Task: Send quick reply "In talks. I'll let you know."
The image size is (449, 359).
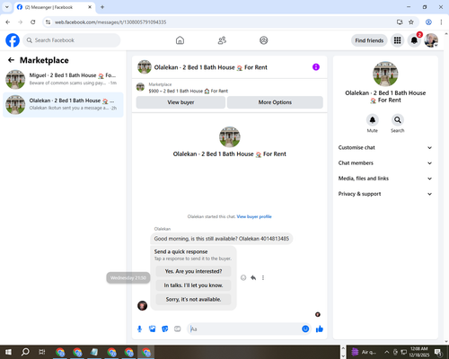Action: [x=193, y=285]
